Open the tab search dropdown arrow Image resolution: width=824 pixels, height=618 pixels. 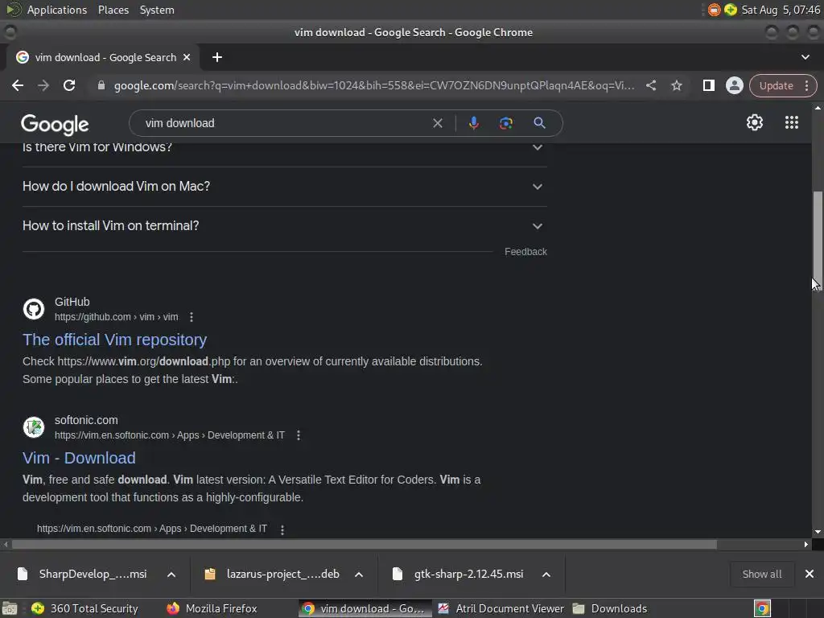pyautogui.click(x=805, y=57)
